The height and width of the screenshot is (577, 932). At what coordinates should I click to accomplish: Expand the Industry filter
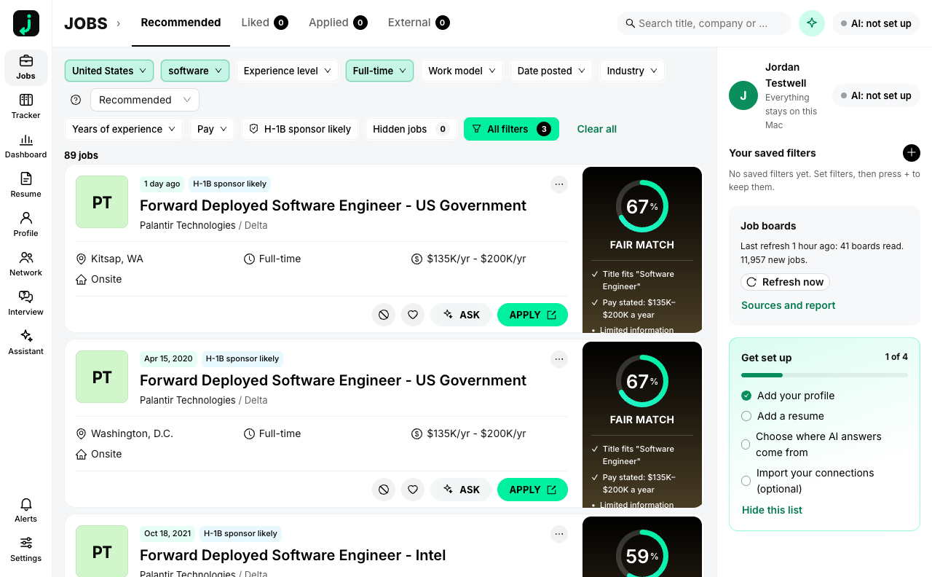pyautogui.click(x=632, y=71)
